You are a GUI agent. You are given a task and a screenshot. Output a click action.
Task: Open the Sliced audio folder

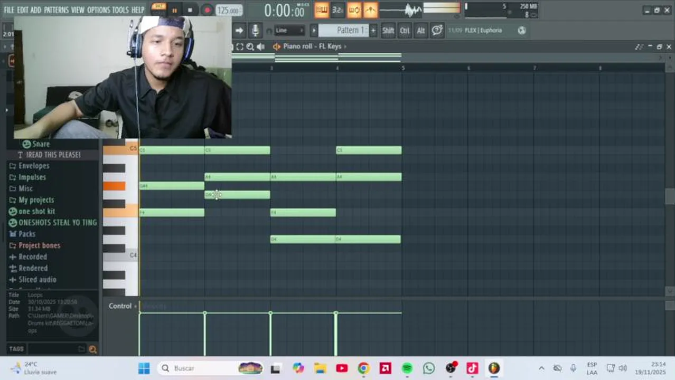pyautogui.click(x=37, y=280)
